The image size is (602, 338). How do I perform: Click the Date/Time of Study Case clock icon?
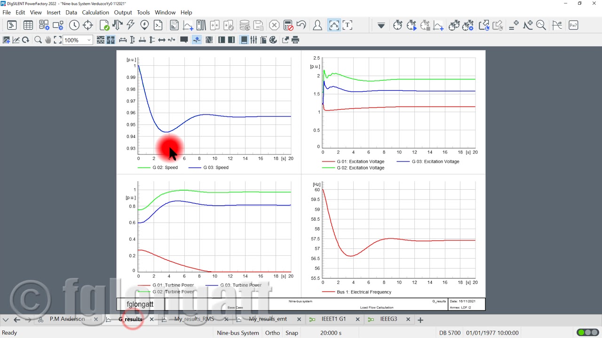pyautogui.click(x=74, y=25)
